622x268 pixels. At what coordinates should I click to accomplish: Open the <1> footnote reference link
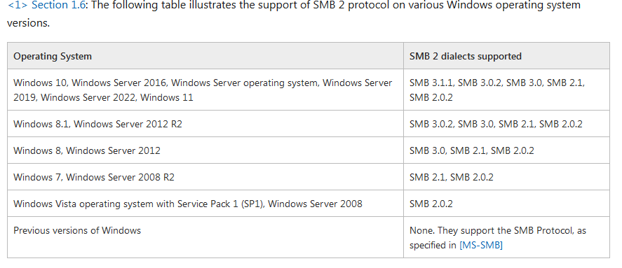[x=17, y=6]
